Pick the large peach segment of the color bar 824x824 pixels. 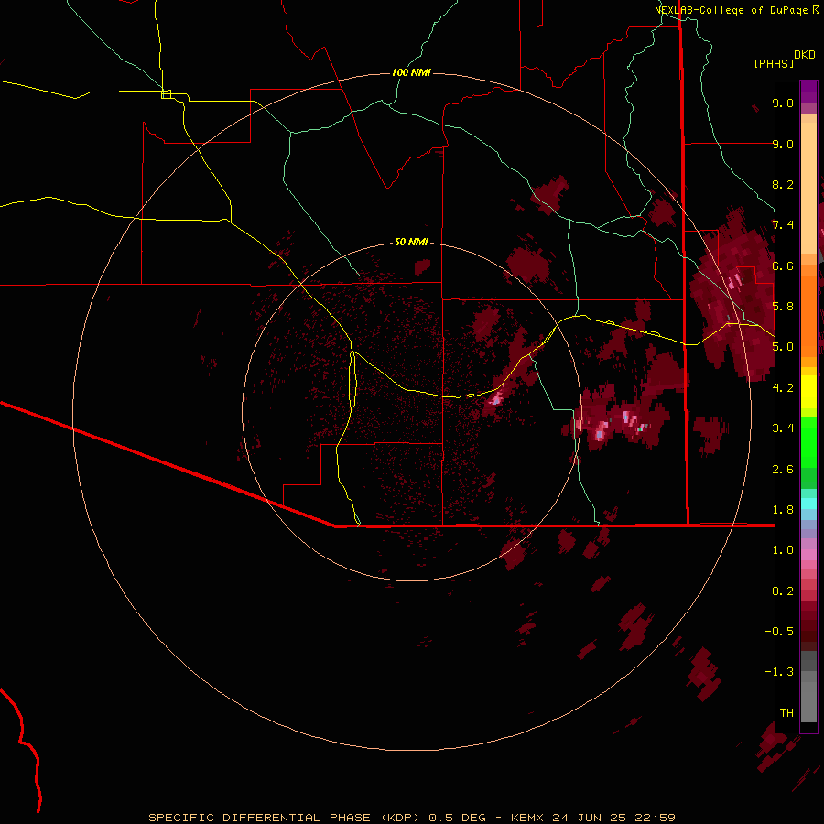coord(808,188)
